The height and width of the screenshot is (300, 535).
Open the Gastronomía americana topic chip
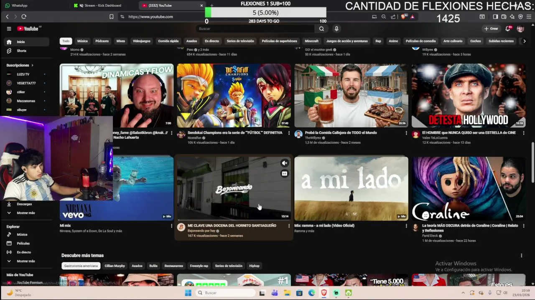click(81, 266)
